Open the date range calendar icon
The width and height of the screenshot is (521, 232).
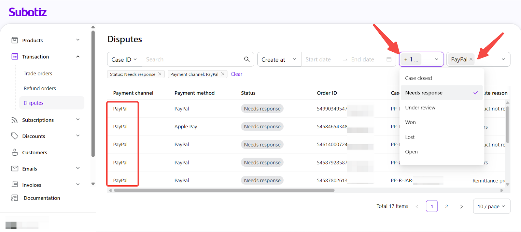click(389, 59)
